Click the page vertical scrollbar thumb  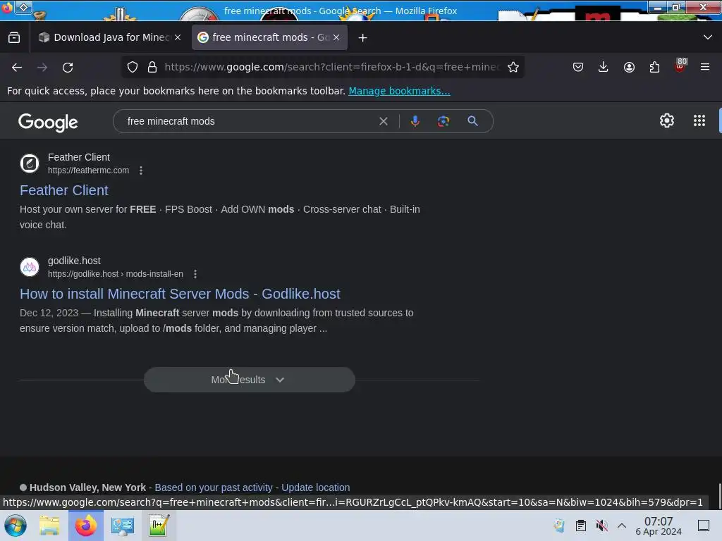pos(720,496)
